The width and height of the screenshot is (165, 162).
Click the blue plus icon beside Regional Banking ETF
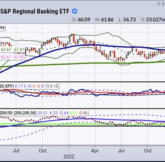(75, 11)
